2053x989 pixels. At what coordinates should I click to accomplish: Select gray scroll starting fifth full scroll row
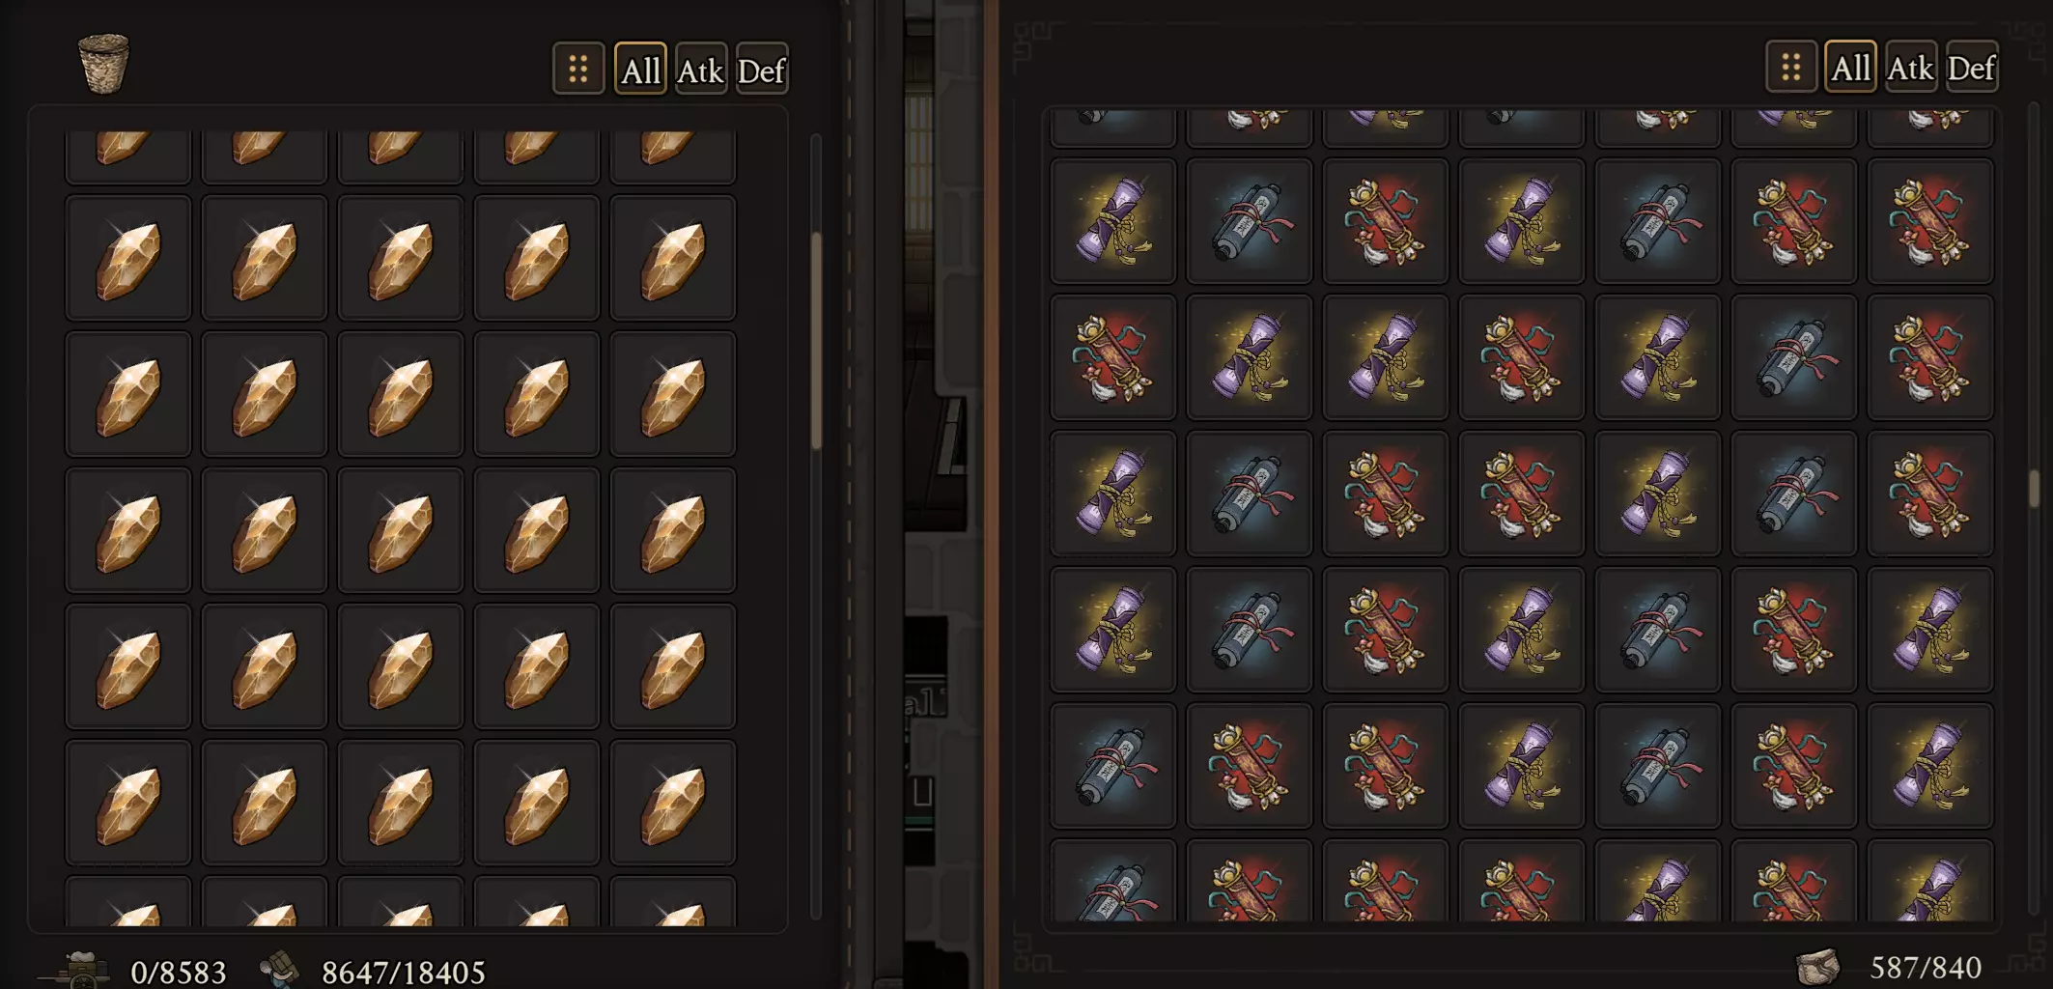point(1113,766)
